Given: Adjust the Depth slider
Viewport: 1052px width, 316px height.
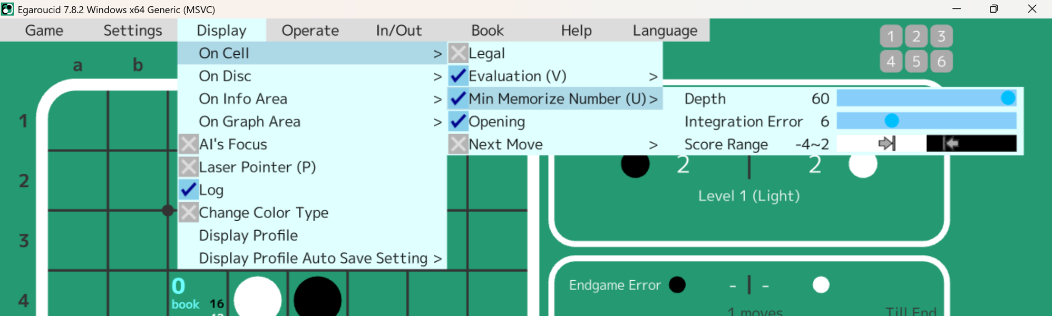Looking at the screenshot, I should tap(927, 98).
